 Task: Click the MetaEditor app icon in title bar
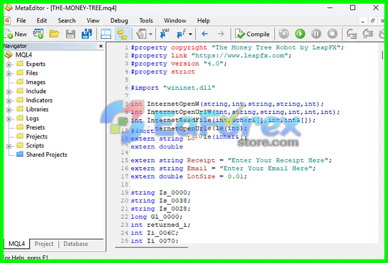[8, 8]
